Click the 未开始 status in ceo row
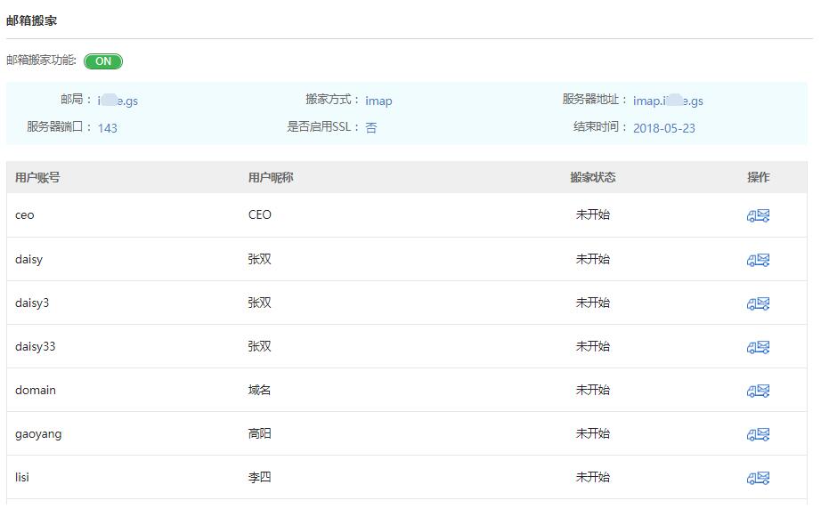The image size is (821, 525). 593,215
